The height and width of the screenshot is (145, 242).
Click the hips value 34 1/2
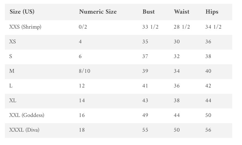pos(213,27)
